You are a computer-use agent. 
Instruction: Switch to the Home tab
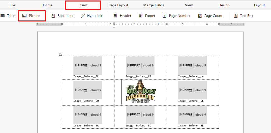48,5
